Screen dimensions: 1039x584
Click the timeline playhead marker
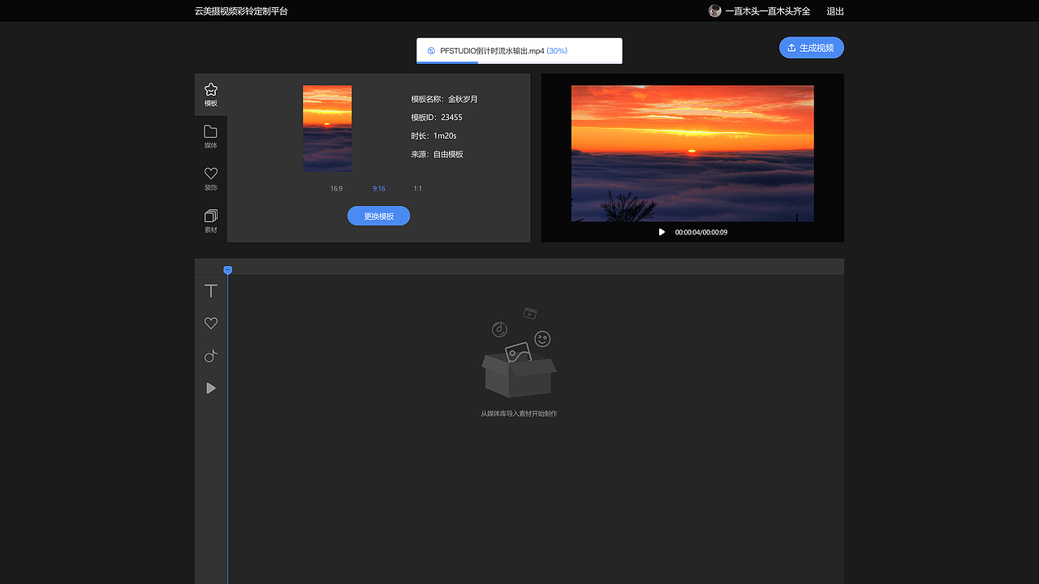[x=228, y=269]
